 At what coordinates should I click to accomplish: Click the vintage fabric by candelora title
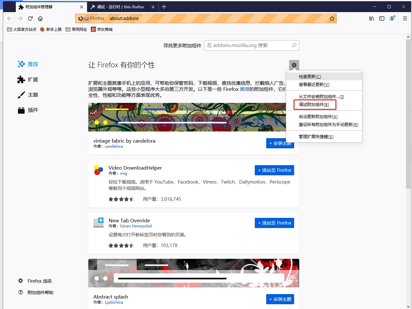coord(124,141)
